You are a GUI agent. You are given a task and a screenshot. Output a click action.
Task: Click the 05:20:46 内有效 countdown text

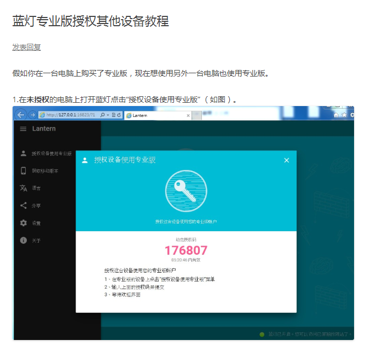[x=186, y=260]
